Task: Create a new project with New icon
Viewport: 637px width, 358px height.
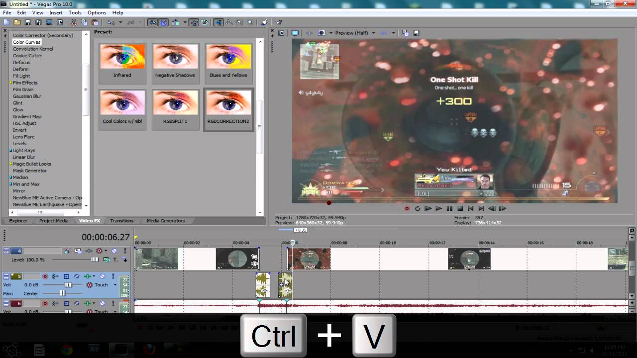Action: tap(6, 22)
